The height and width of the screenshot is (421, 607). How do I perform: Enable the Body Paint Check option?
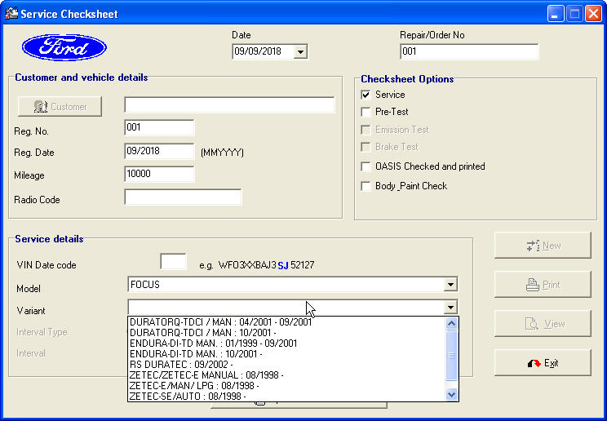pyautogui.click(x=366, y=186)
